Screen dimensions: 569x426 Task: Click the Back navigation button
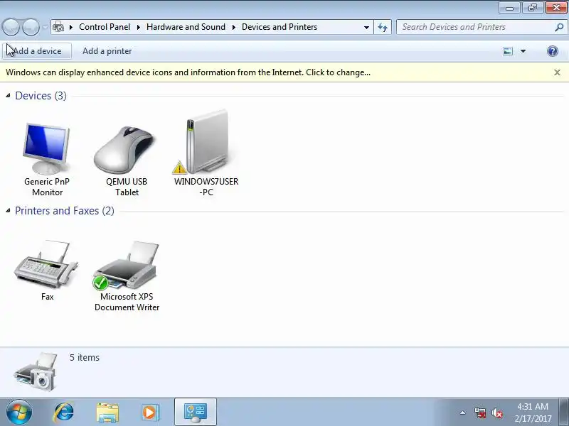point(11,27)
